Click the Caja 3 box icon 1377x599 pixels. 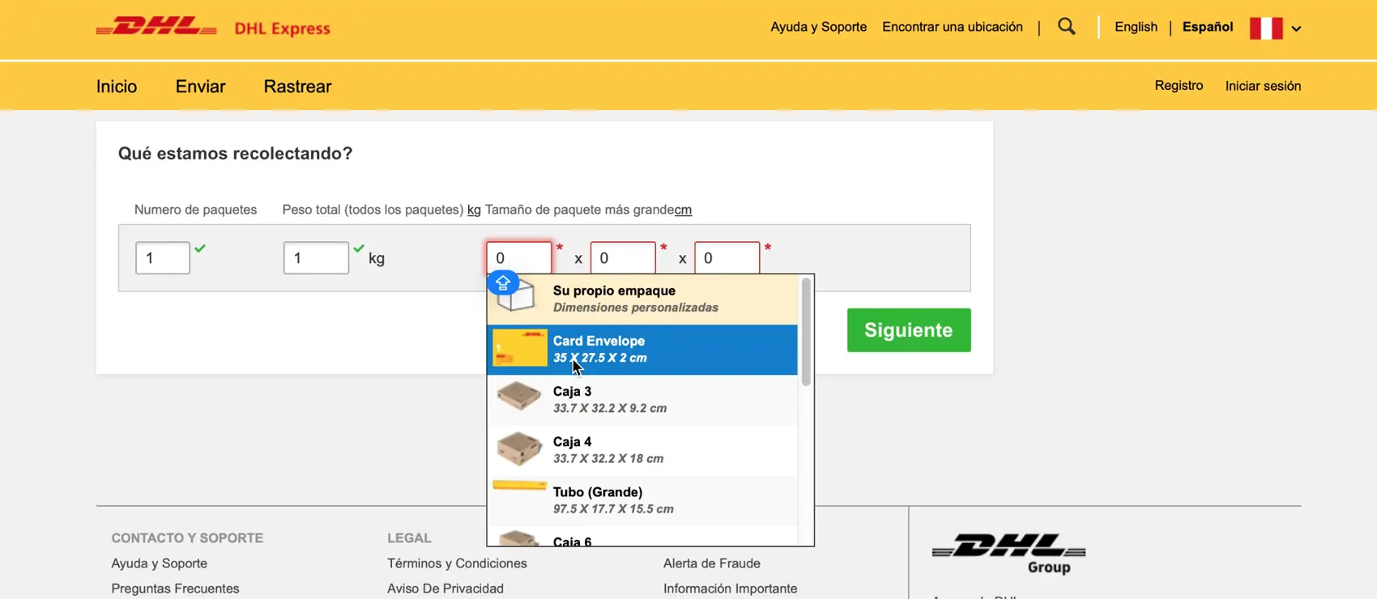tap(519, 398)
